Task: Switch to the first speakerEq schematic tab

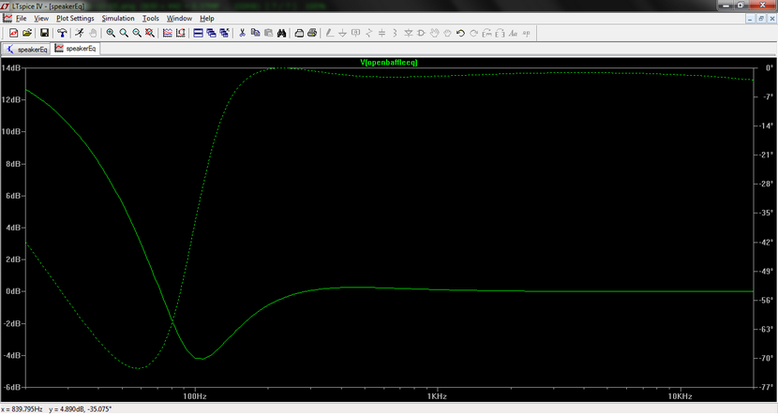Action: point(26,49)
